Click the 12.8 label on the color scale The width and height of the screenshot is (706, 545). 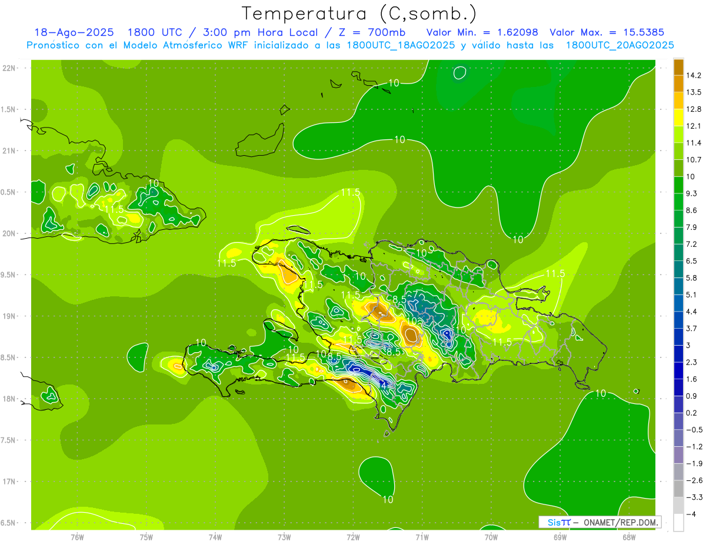(694, 109)
